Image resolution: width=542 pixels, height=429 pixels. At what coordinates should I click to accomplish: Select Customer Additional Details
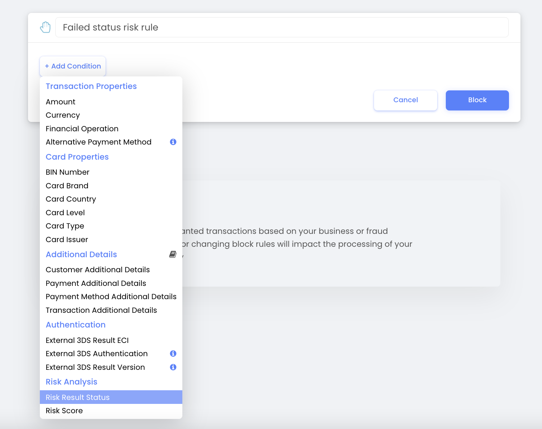[x=111, y=270]
